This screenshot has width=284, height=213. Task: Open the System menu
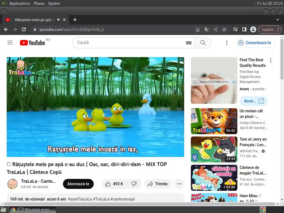[x=54, y=3]
